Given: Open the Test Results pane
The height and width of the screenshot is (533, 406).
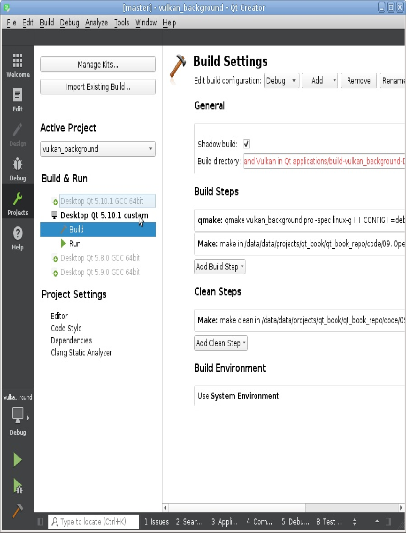Looking at the screenshot, I should pos(329,521).
